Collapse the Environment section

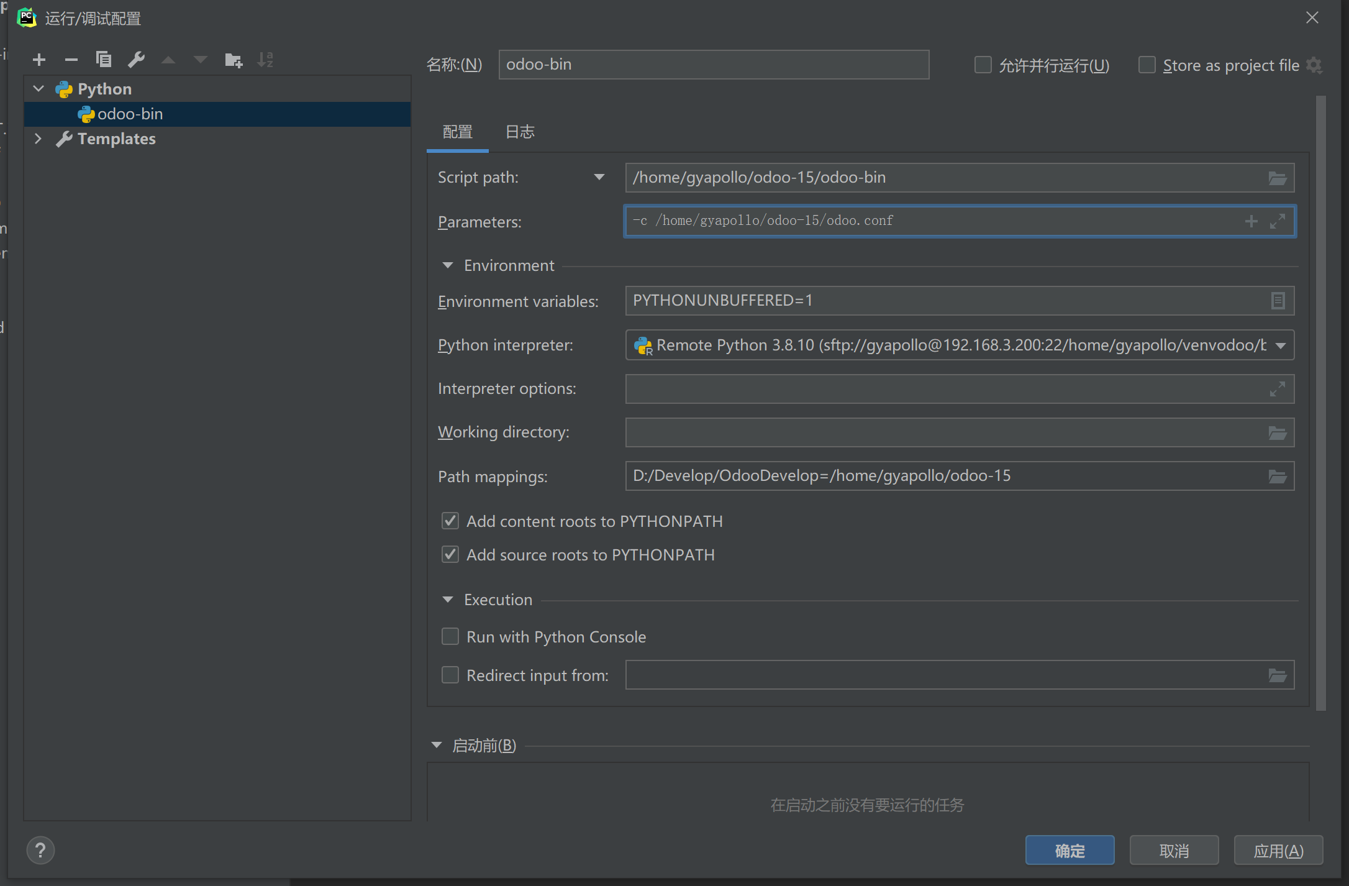coord(448,265)
